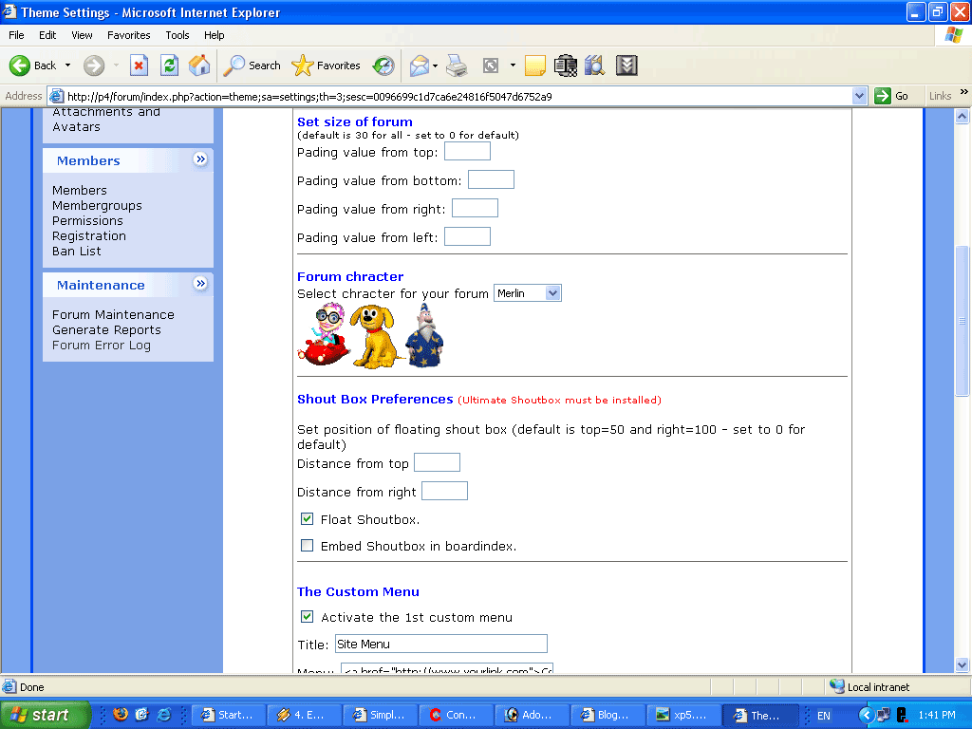Open the View menu
The image size is (972, 729).
click(82, 35)
